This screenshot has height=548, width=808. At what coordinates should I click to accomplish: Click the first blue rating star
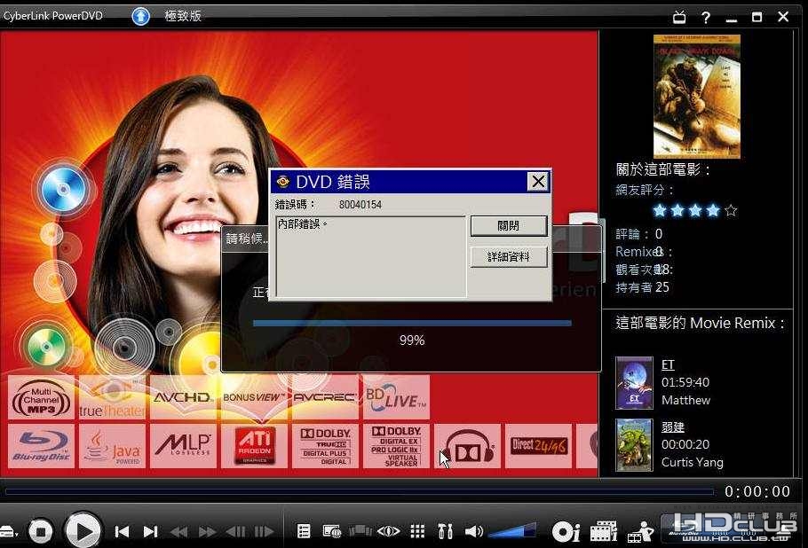coord(660,210)
